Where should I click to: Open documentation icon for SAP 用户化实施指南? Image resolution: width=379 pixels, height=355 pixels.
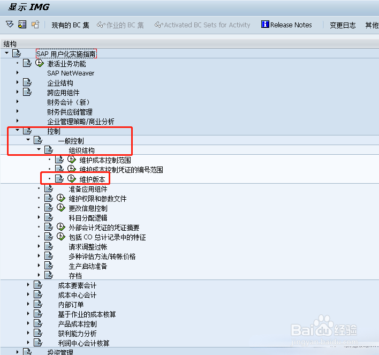(17, 53)
